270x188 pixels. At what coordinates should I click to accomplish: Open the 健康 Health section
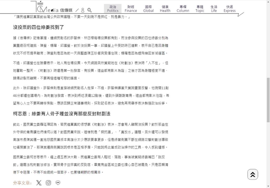pyautogui.click(x=165, y=8)
